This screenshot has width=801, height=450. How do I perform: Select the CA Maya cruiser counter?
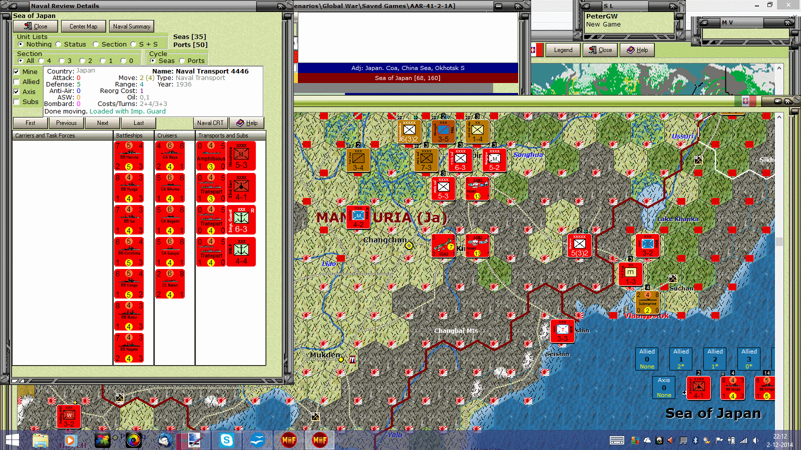170,156
